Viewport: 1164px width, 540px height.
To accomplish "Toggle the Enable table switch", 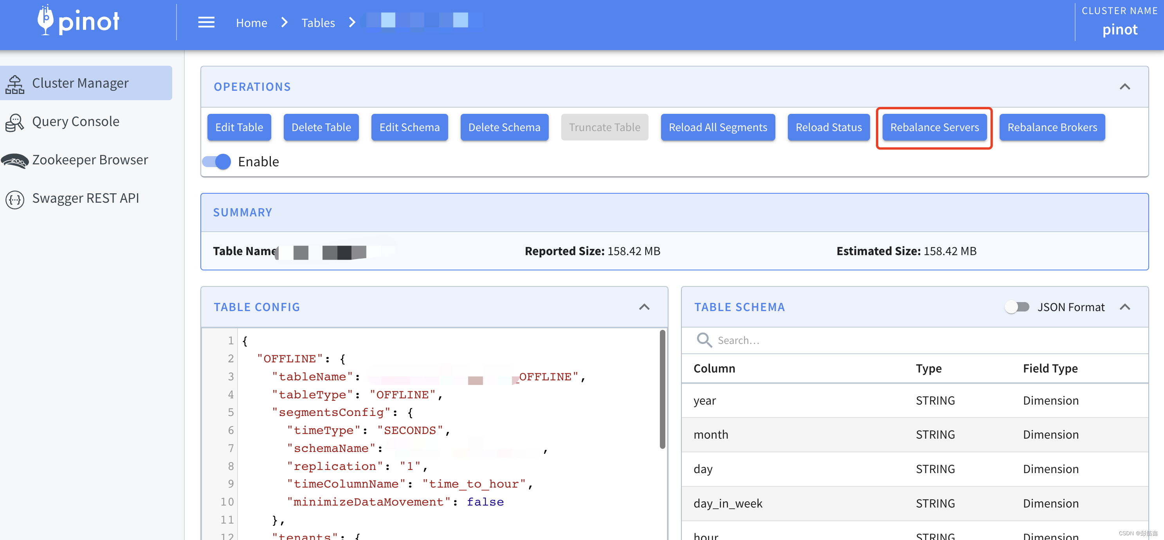I will pyautogui.click(x=217, y=161).
